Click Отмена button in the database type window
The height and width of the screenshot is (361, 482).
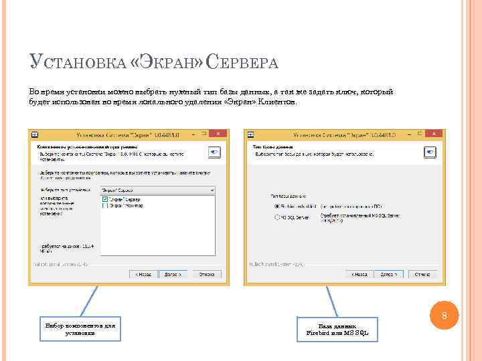422,274
